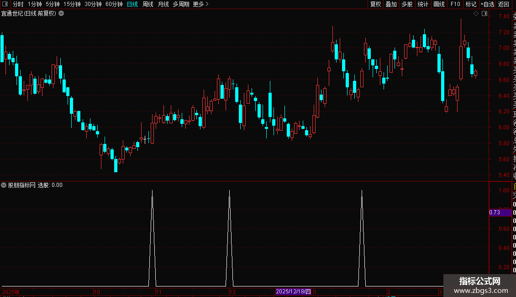The width and height of the screenshot is (516, 297).
Task: Click the 股朋指标网 选股 indicator label
Action: [35, 185]
